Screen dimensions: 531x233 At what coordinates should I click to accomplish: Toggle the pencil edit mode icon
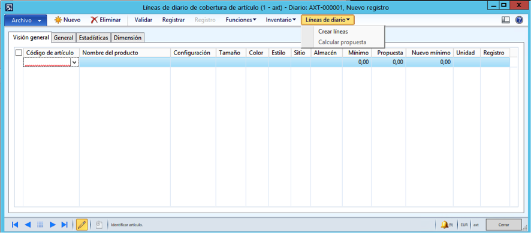[82, 225]
